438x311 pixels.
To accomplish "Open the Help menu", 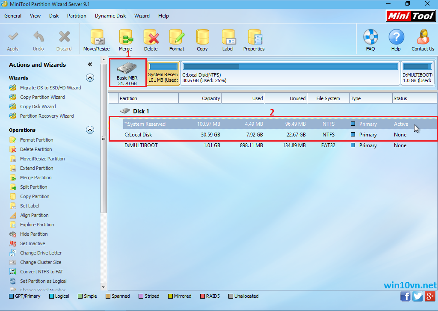I will pyautogui.click(x=163, y=16).
